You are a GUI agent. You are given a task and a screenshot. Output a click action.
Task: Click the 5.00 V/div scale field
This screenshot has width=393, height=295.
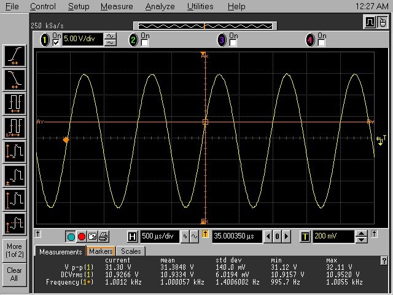pyautogui.click(x=83, y=39)
